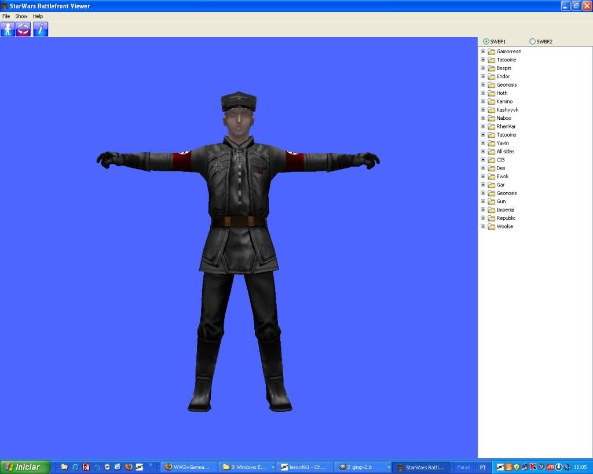
Task: Select the Imperial tree label
Action: tap(505, 210)
